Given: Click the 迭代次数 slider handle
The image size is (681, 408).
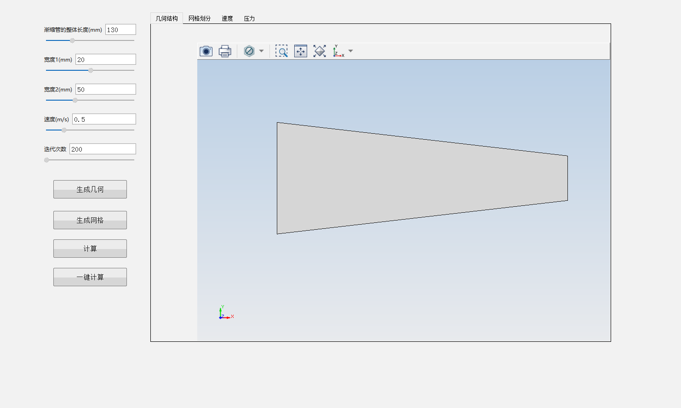Looking at the screenshot, I should click(46, 160).
